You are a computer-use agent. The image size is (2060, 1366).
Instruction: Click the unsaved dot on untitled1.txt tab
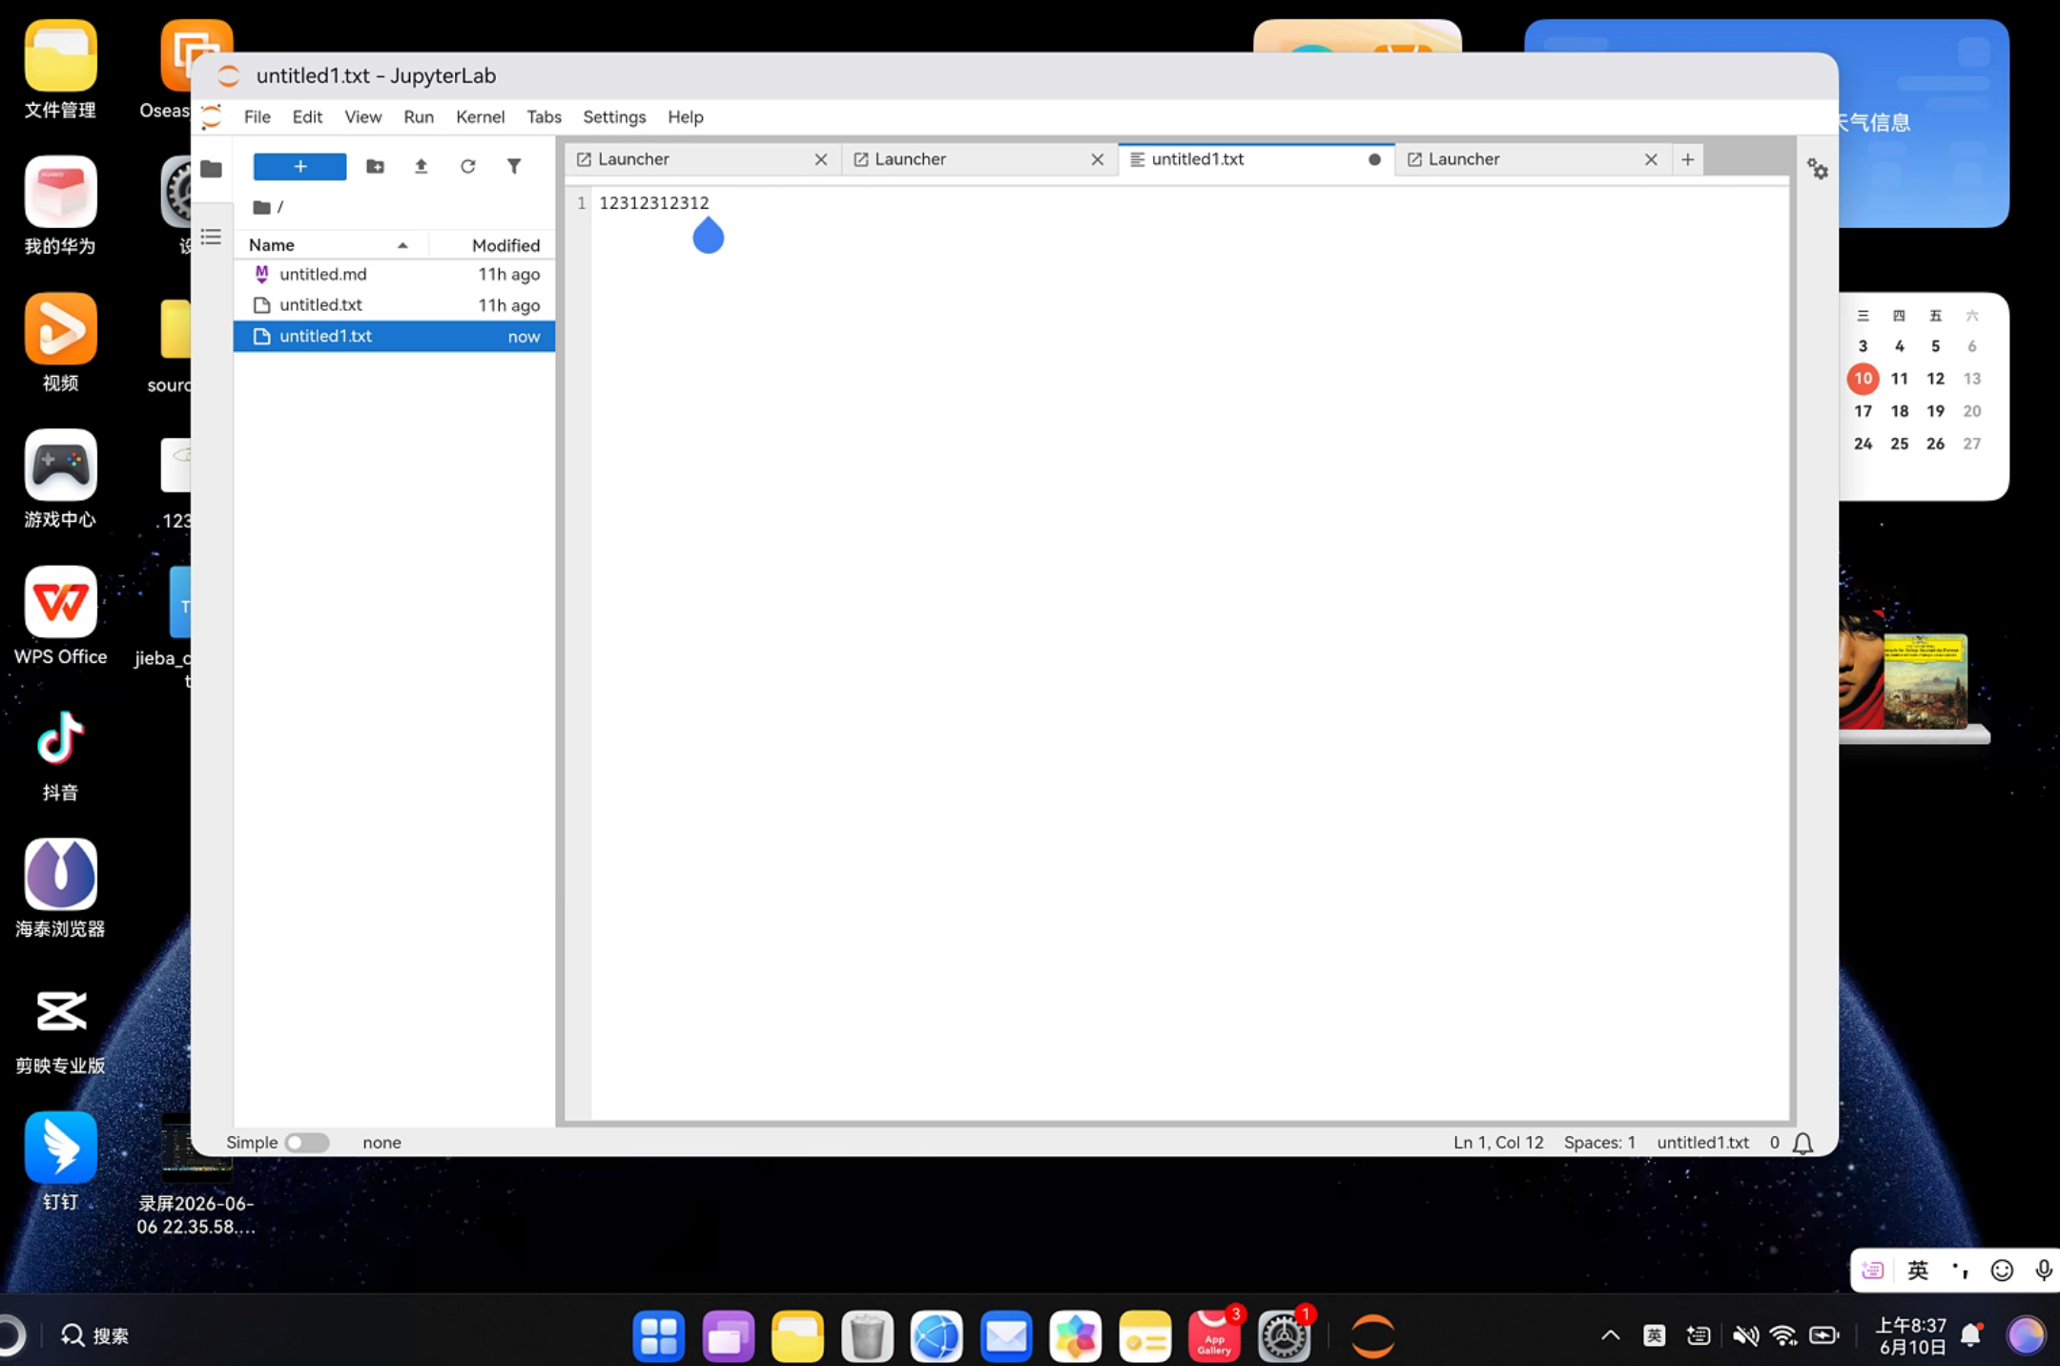[1374, 159]
